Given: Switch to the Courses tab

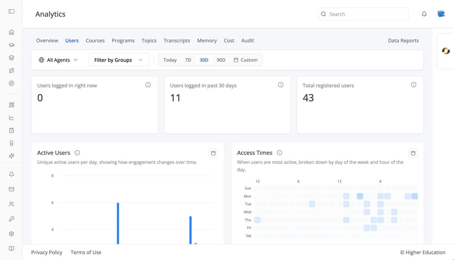Looking at the screenshot, I should (95, 40).
